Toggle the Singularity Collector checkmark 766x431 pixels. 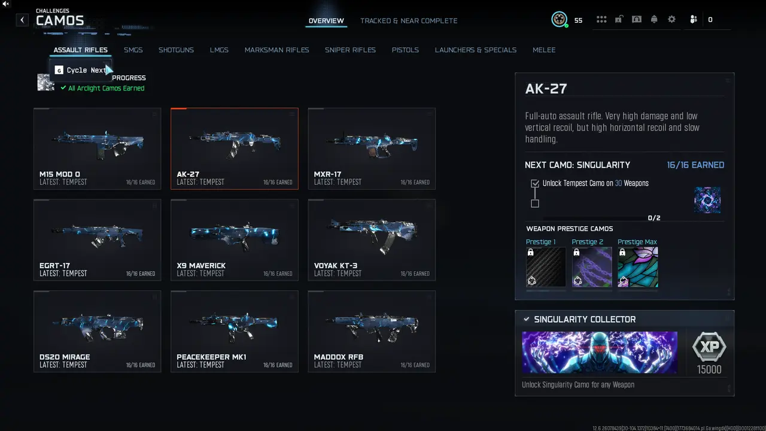point(527,319)
